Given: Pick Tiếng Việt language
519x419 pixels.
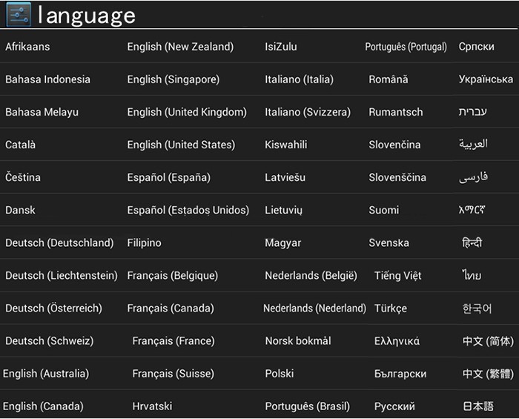Looking at the screenshot, I should pyautogui.click(x=397, y=276).
